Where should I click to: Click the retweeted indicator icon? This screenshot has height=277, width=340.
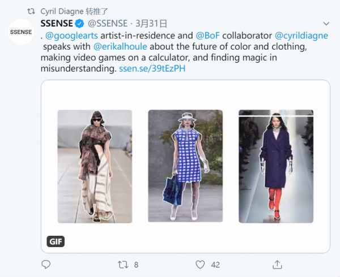[31, 11]
